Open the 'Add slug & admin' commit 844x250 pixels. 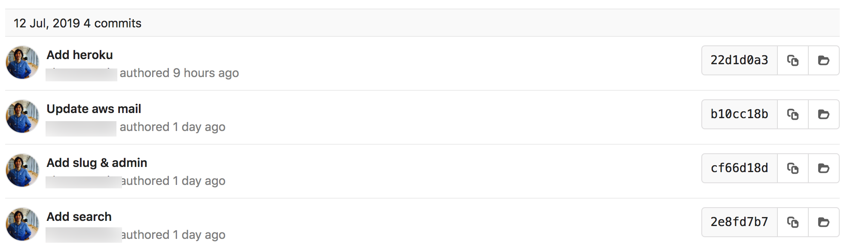[97, 163]
